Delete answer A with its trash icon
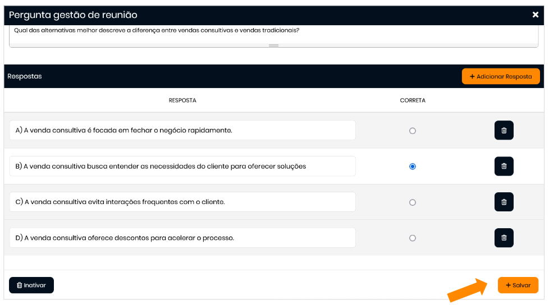 tap(504, 130)
